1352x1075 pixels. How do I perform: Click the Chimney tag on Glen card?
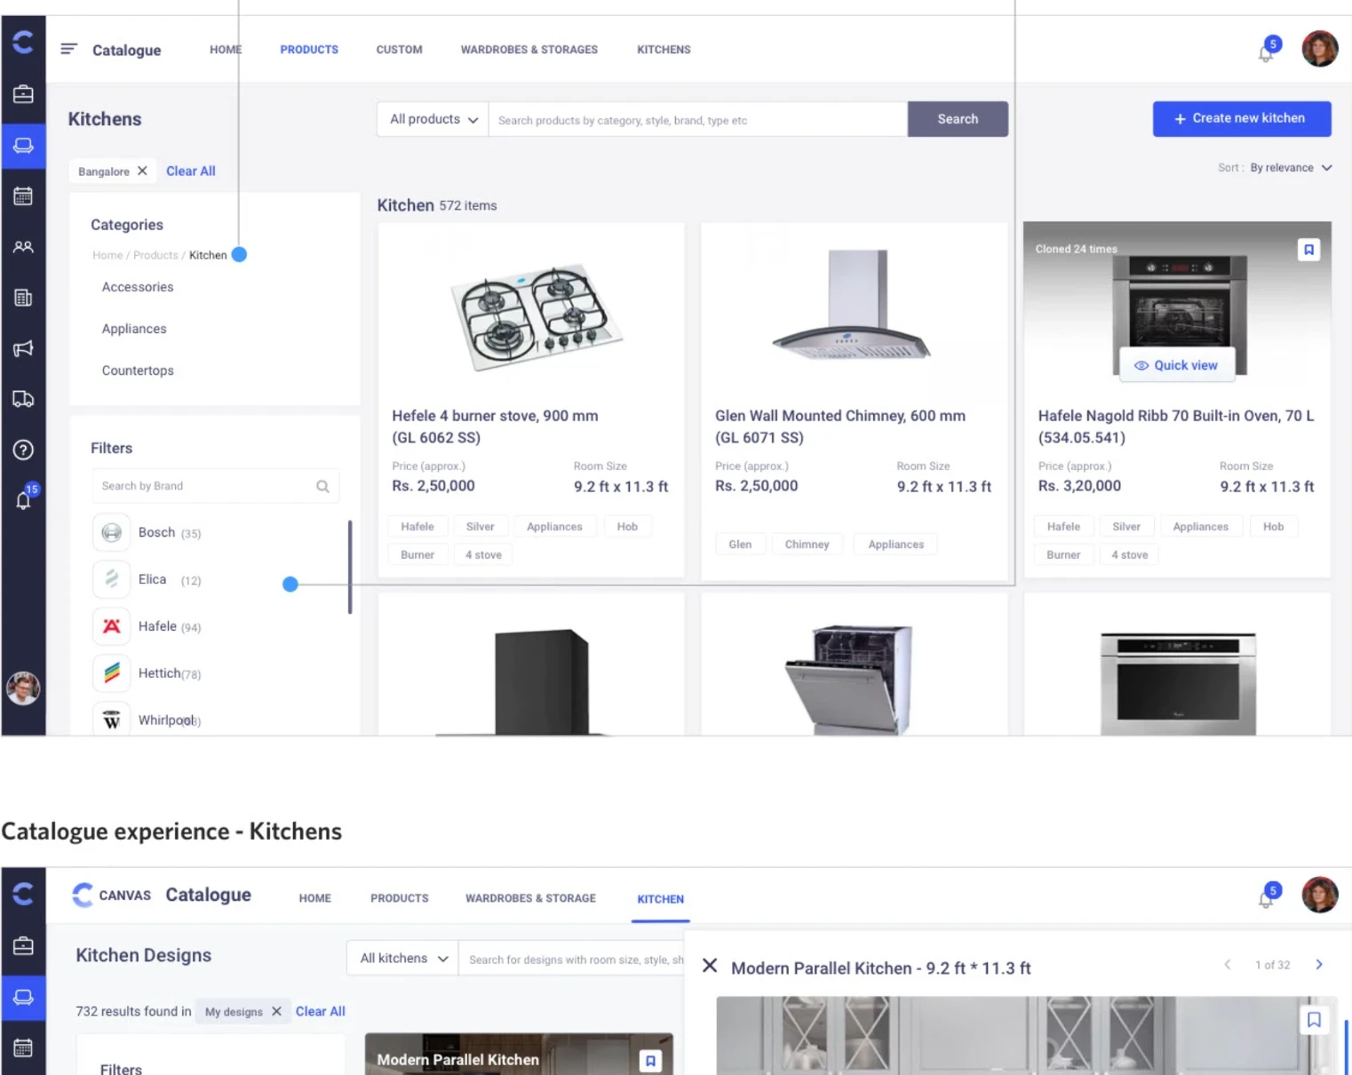tap(807, 545)
